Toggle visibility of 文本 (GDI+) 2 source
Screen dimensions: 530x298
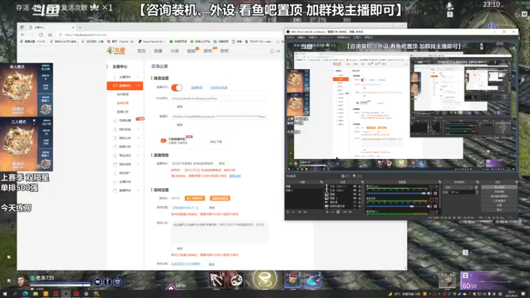[x=354, y=186]
